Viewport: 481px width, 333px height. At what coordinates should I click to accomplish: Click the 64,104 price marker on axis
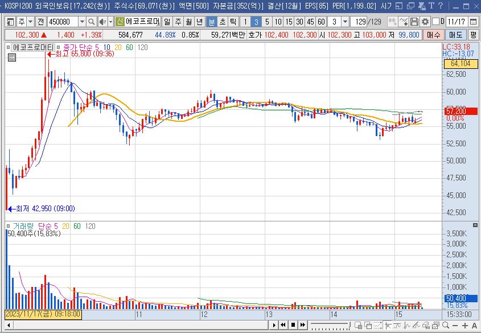point(461,64)
